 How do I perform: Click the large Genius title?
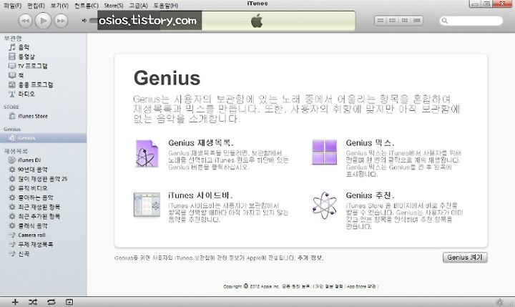167,78
